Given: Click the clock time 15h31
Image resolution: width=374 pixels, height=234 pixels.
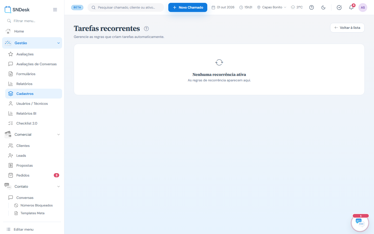Looking at the screenshot, I should (x=246, y=7).
